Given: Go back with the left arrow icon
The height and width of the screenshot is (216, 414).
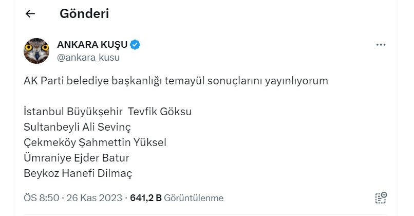Looking at the screenshot, I should 30,14.
